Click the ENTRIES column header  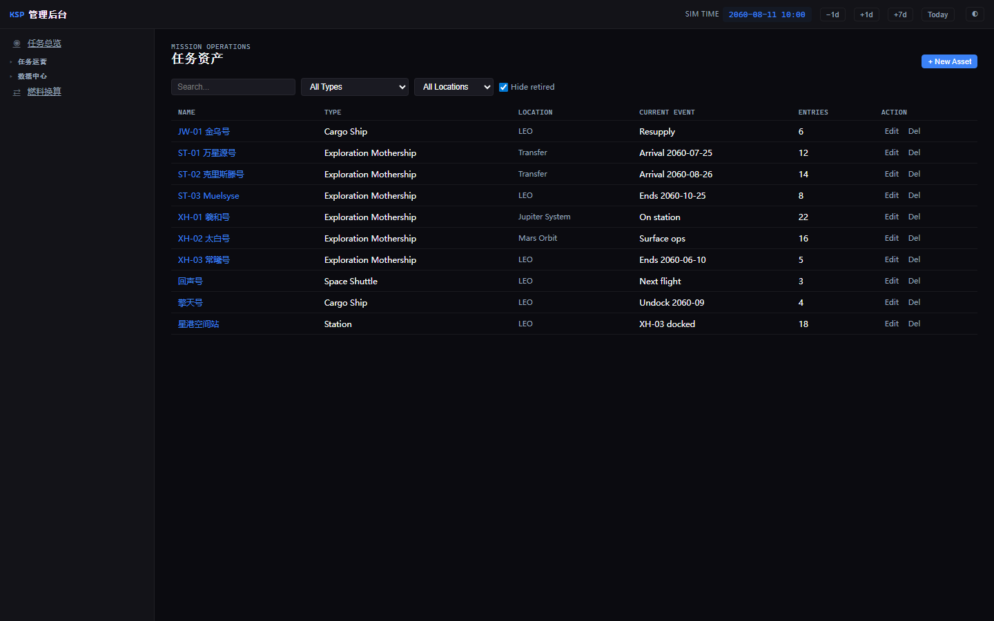click(x=813, y=112)
